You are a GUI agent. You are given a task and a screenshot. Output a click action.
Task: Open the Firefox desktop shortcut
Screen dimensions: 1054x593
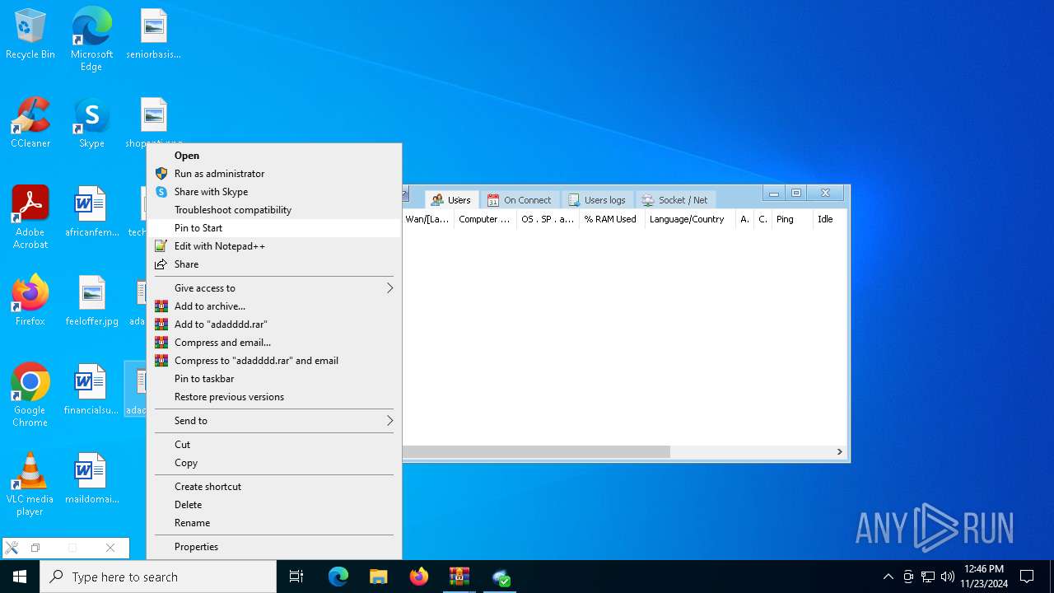click(x=30, y=301)
